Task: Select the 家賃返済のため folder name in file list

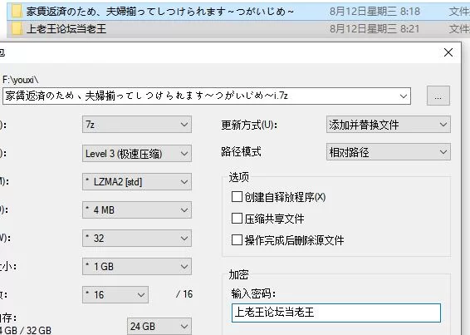Action: [x=160, y=12]
